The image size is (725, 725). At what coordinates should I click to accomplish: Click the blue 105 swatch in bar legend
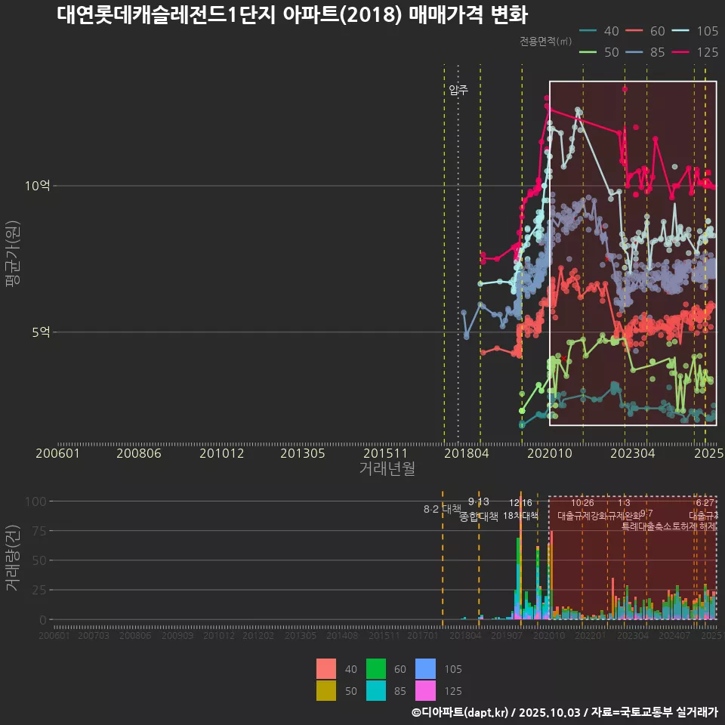[426, 669]
